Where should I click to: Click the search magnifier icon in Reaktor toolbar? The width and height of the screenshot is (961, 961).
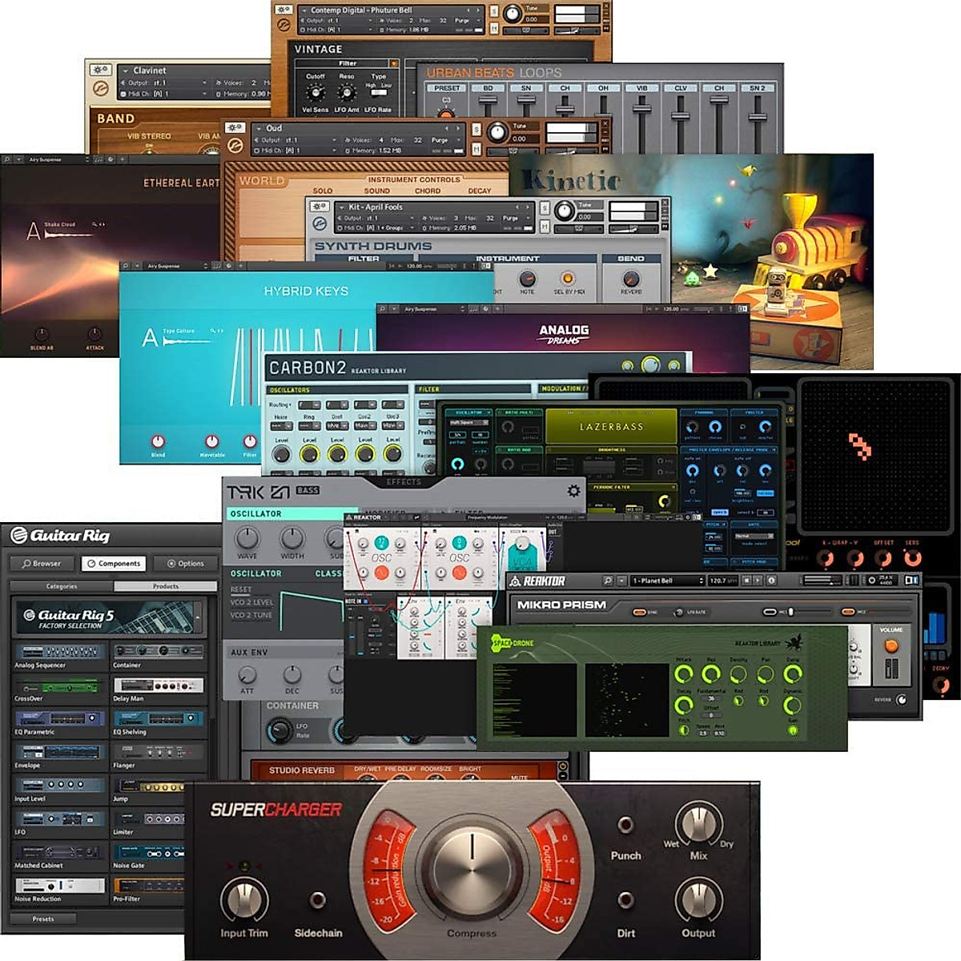tap(607, 579)
